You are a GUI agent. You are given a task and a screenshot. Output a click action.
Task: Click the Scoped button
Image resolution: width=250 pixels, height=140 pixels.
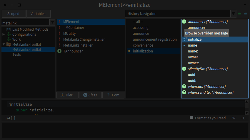point(14,14)
